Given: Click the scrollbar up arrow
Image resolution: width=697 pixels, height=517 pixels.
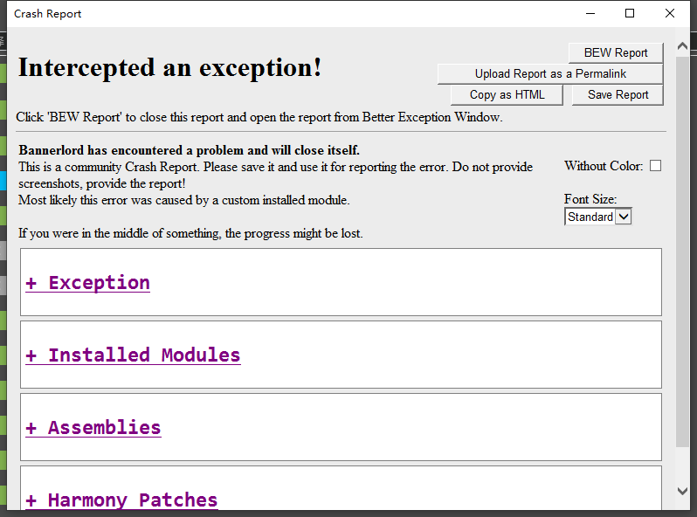Looking at the screenshot, I should [x=682, y=45].
